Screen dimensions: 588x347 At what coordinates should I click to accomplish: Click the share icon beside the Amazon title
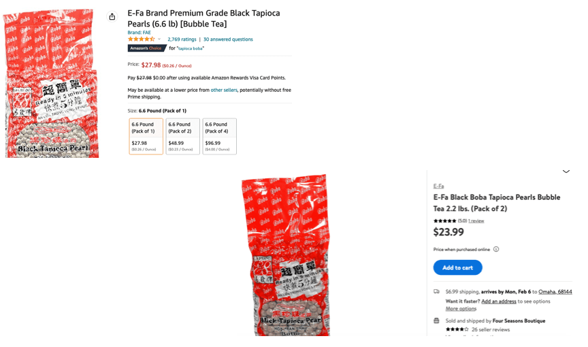[x=112, y=16]
